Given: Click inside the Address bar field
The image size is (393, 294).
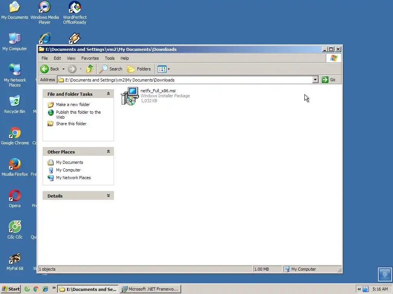Looking at the screenshot, I should (185, 80).
